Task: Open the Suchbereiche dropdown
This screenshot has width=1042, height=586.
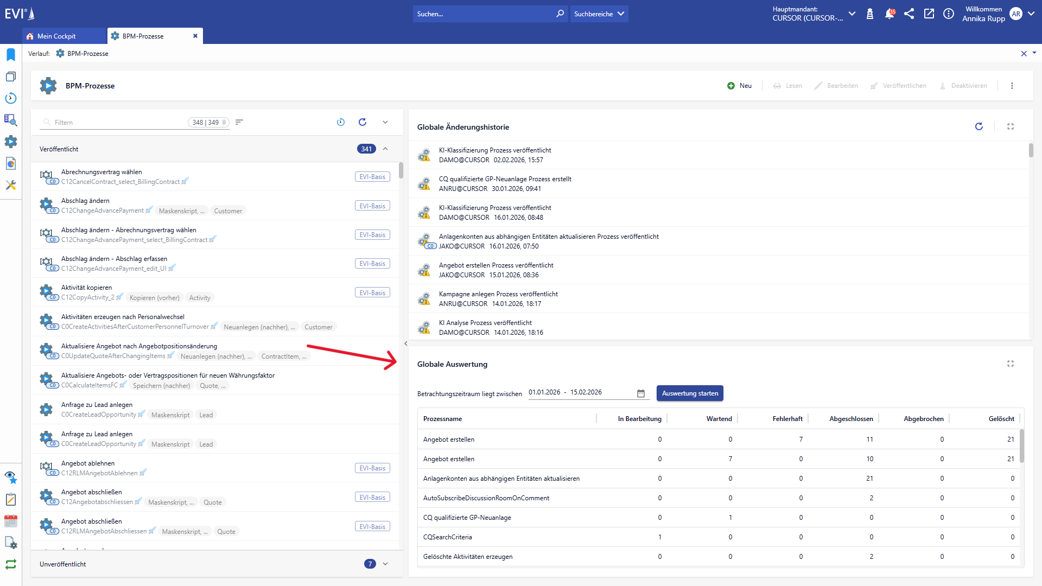Action: [599, 14]
